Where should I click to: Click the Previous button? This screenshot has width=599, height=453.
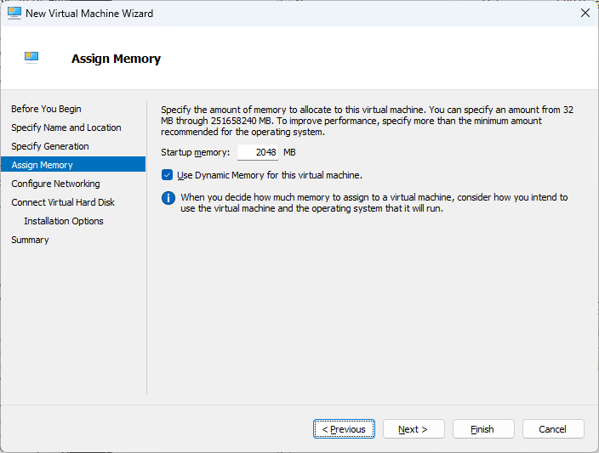point(344,429)
